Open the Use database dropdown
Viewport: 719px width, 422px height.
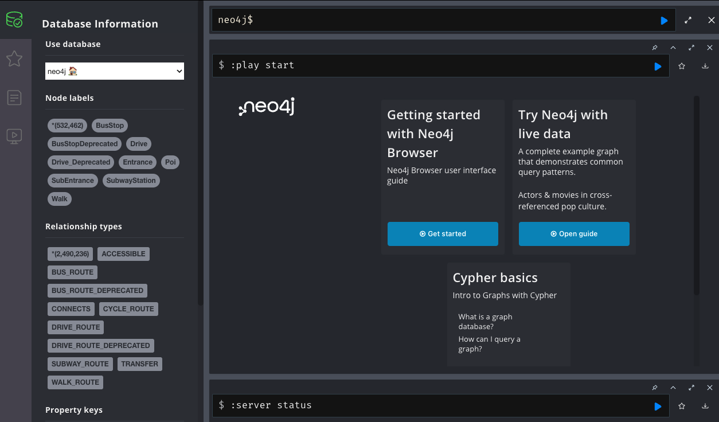(115, 71)
